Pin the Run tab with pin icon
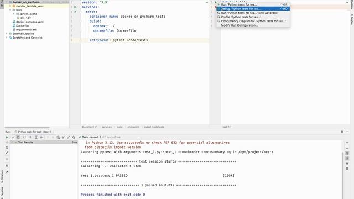This screenshot has height=199, width=354. click(x=7, y=172)
